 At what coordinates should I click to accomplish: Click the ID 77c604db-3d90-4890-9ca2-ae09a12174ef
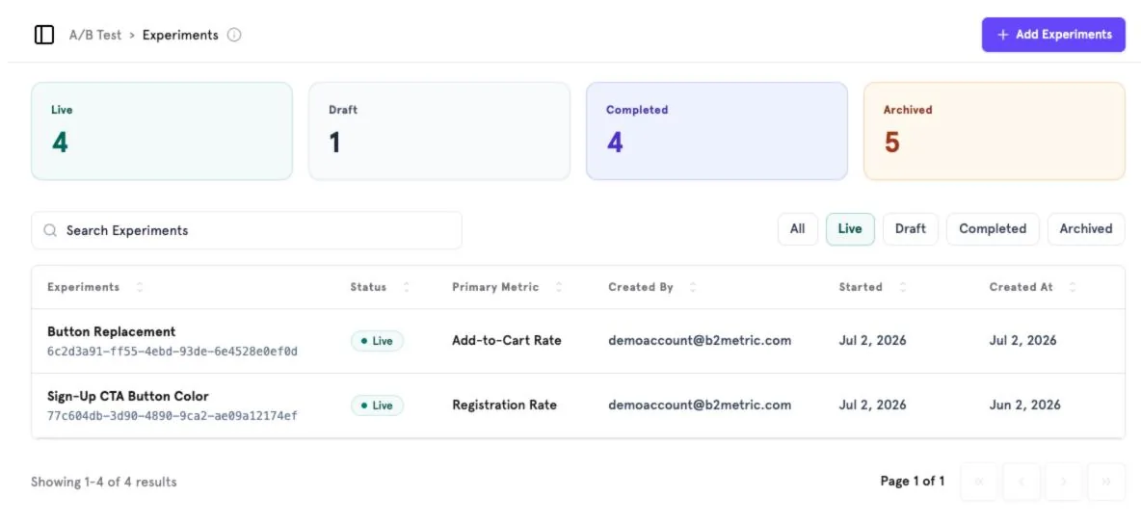pyautogui.click(x=172, y=417)
